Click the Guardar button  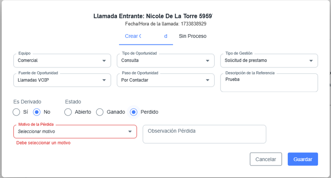(x=302, y=159)
